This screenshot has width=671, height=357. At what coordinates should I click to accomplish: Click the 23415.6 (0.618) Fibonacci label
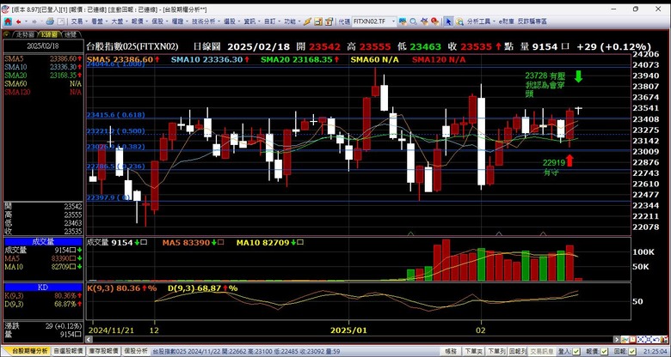pyautogui.click(x=115, y=115)
